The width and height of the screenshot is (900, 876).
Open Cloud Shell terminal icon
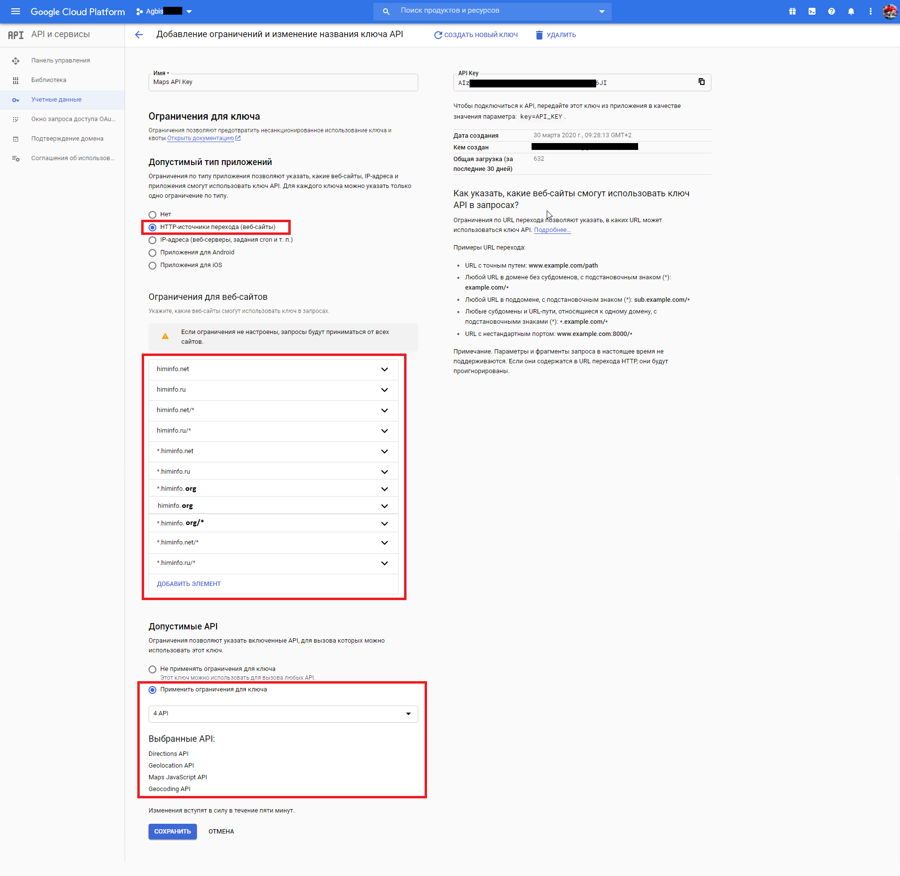click(x=812, y=11)
